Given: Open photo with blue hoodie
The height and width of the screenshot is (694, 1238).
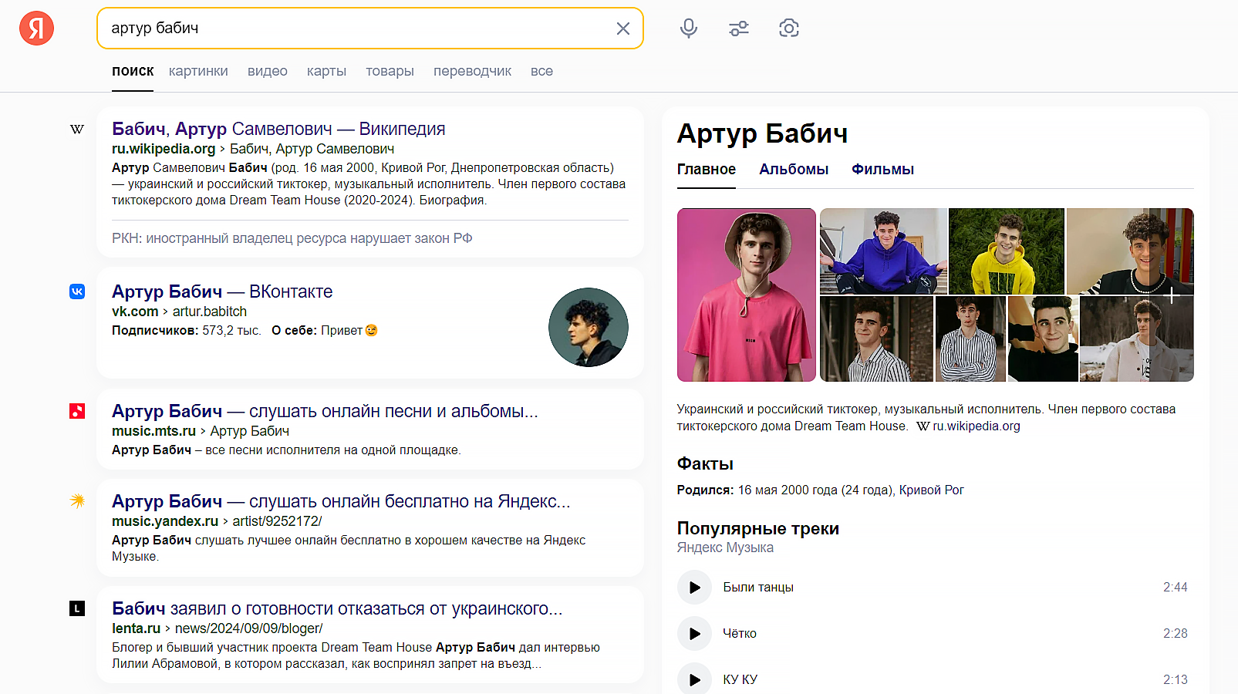Looking at the screenshot, I should click(883, 251).
